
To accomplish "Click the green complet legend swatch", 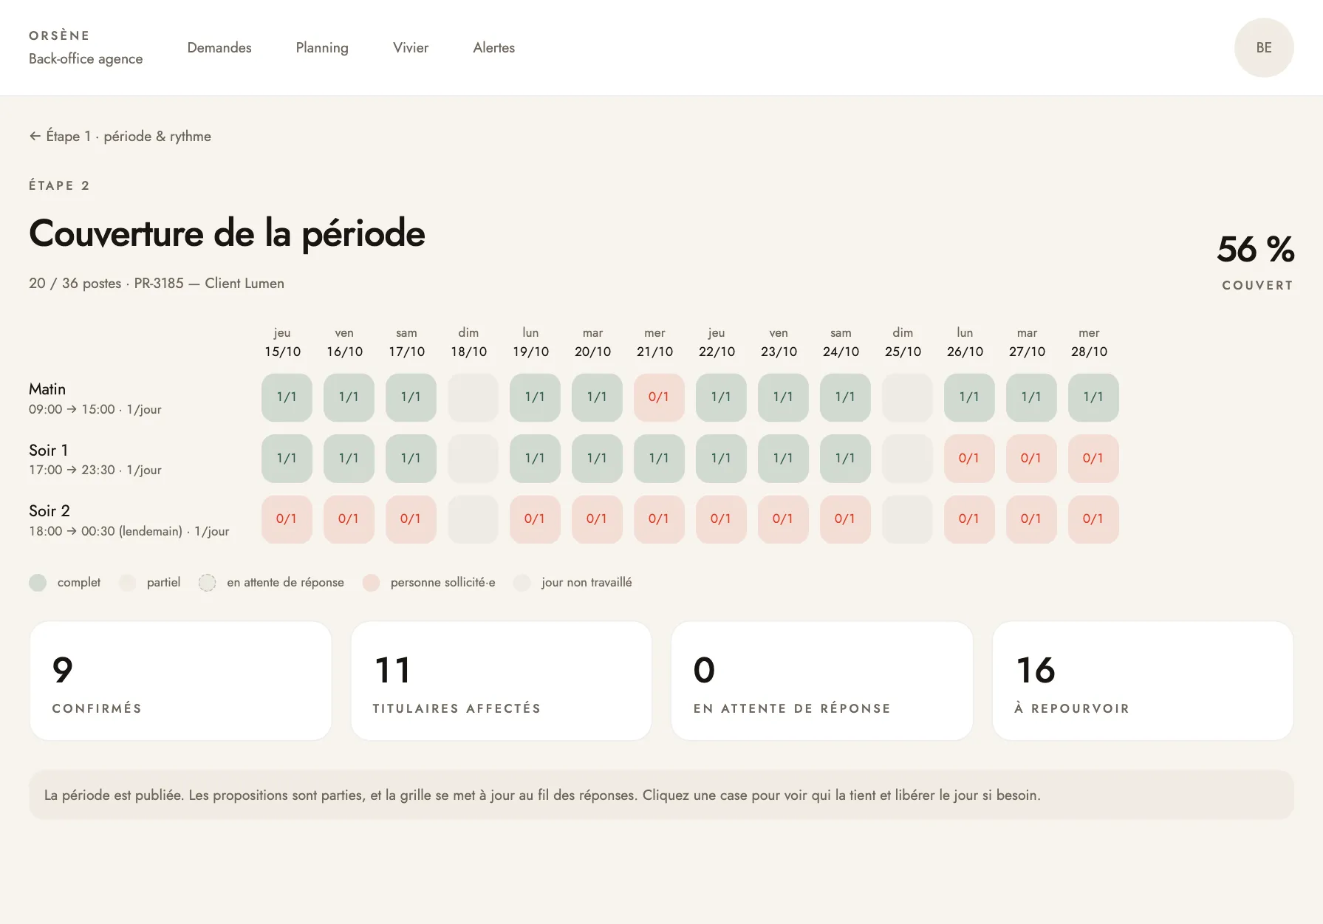I will tap(38, 583).
